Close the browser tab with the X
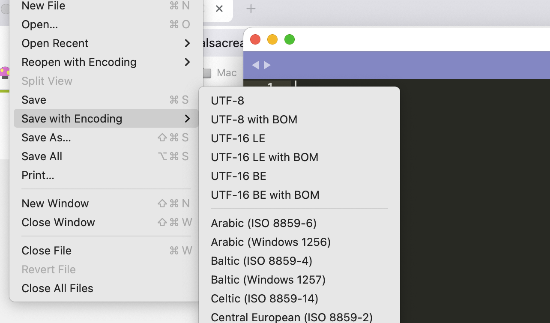Image resolution: width=550 pixels, height=323 pixels. (x=219, y=9)
